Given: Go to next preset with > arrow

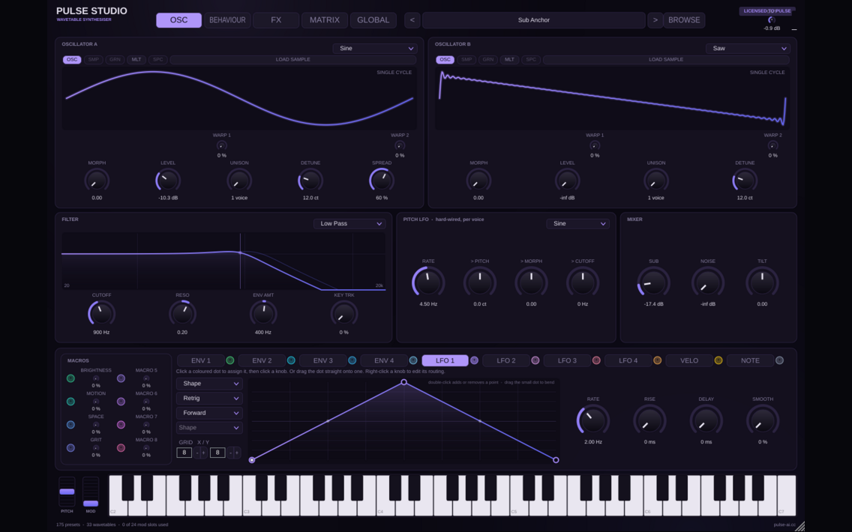Looking at the screenshot, I should tap(655, 20).
